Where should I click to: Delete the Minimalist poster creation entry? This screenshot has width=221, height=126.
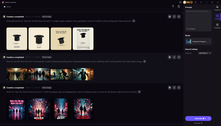click(179, 17)
